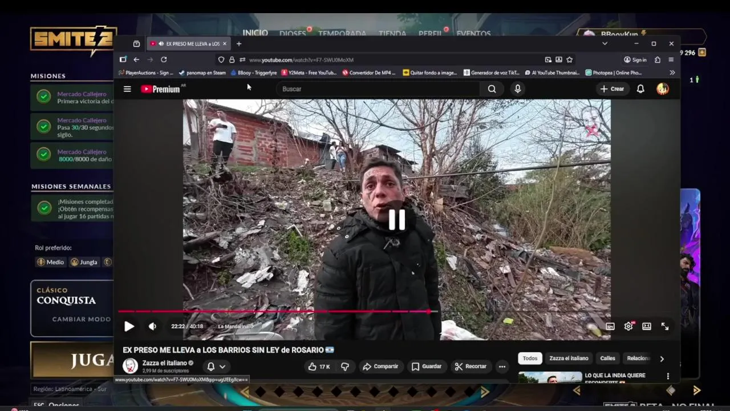Open the Convertidor De MP4 bookmark
730x411 pixels.
pyautogui.click(x=368, y=72)
